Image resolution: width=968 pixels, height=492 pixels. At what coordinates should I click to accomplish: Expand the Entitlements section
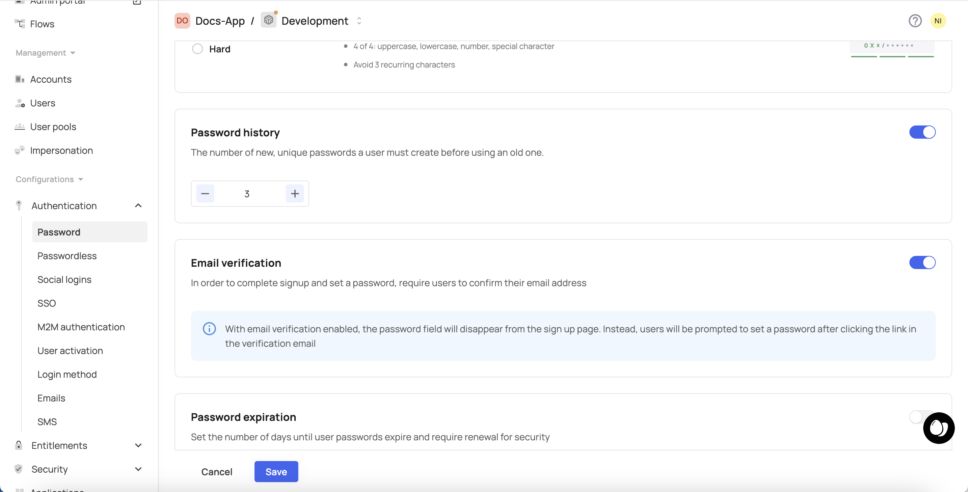tap(138, 445)
